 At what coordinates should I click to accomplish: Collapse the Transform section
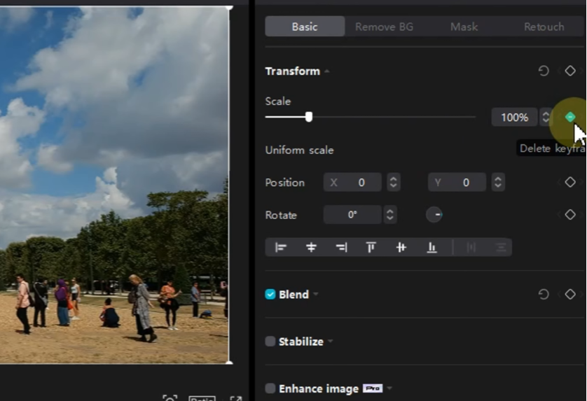click(x=327, y=71)
